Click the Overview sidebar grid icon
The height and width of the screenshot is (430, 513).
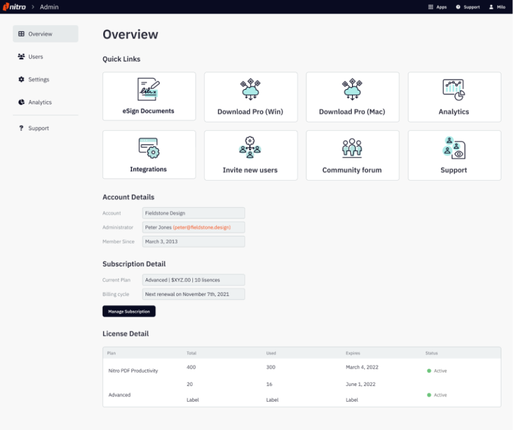click(x=21, y=34)
